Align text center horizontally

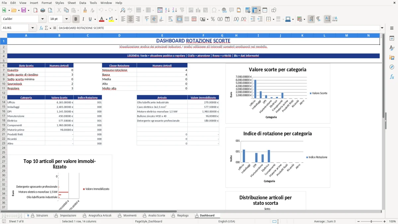click(x=130, y=19)
